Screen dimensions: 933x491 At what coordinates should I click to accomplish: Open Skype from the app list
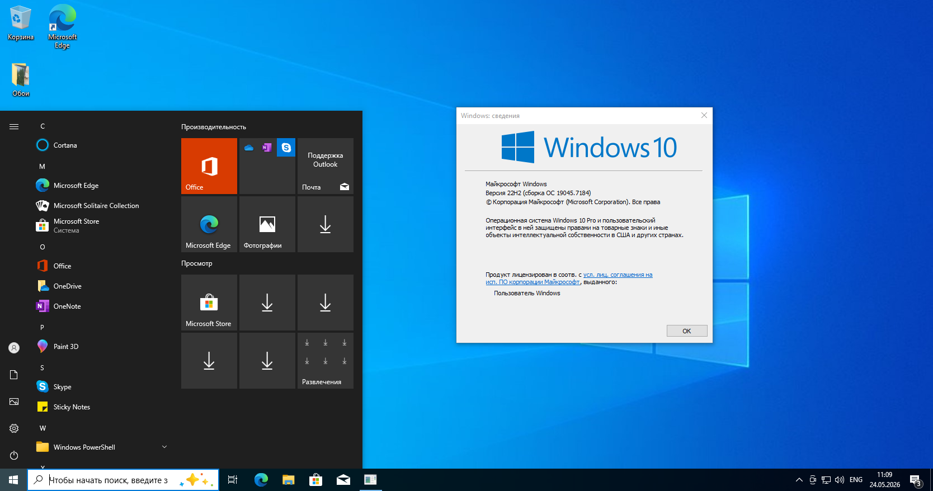(x=102, y=387)
